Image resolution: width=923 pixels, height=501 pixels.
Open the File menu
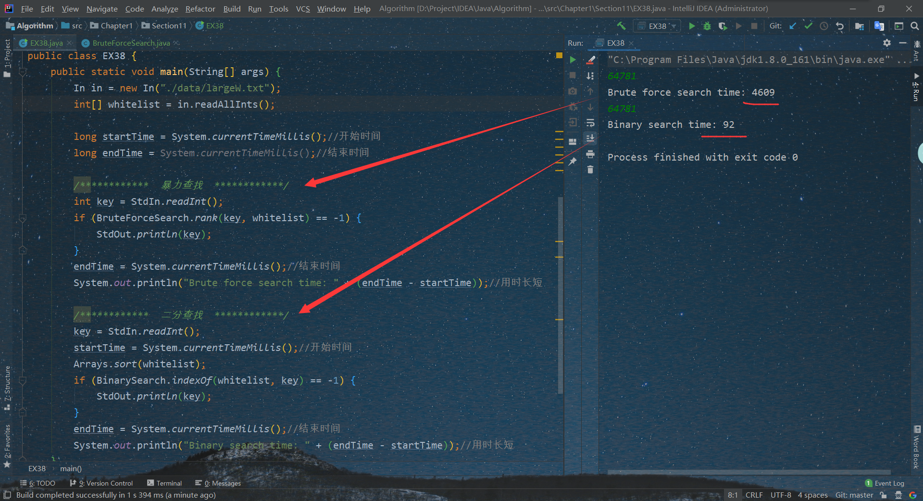point(27,9)
